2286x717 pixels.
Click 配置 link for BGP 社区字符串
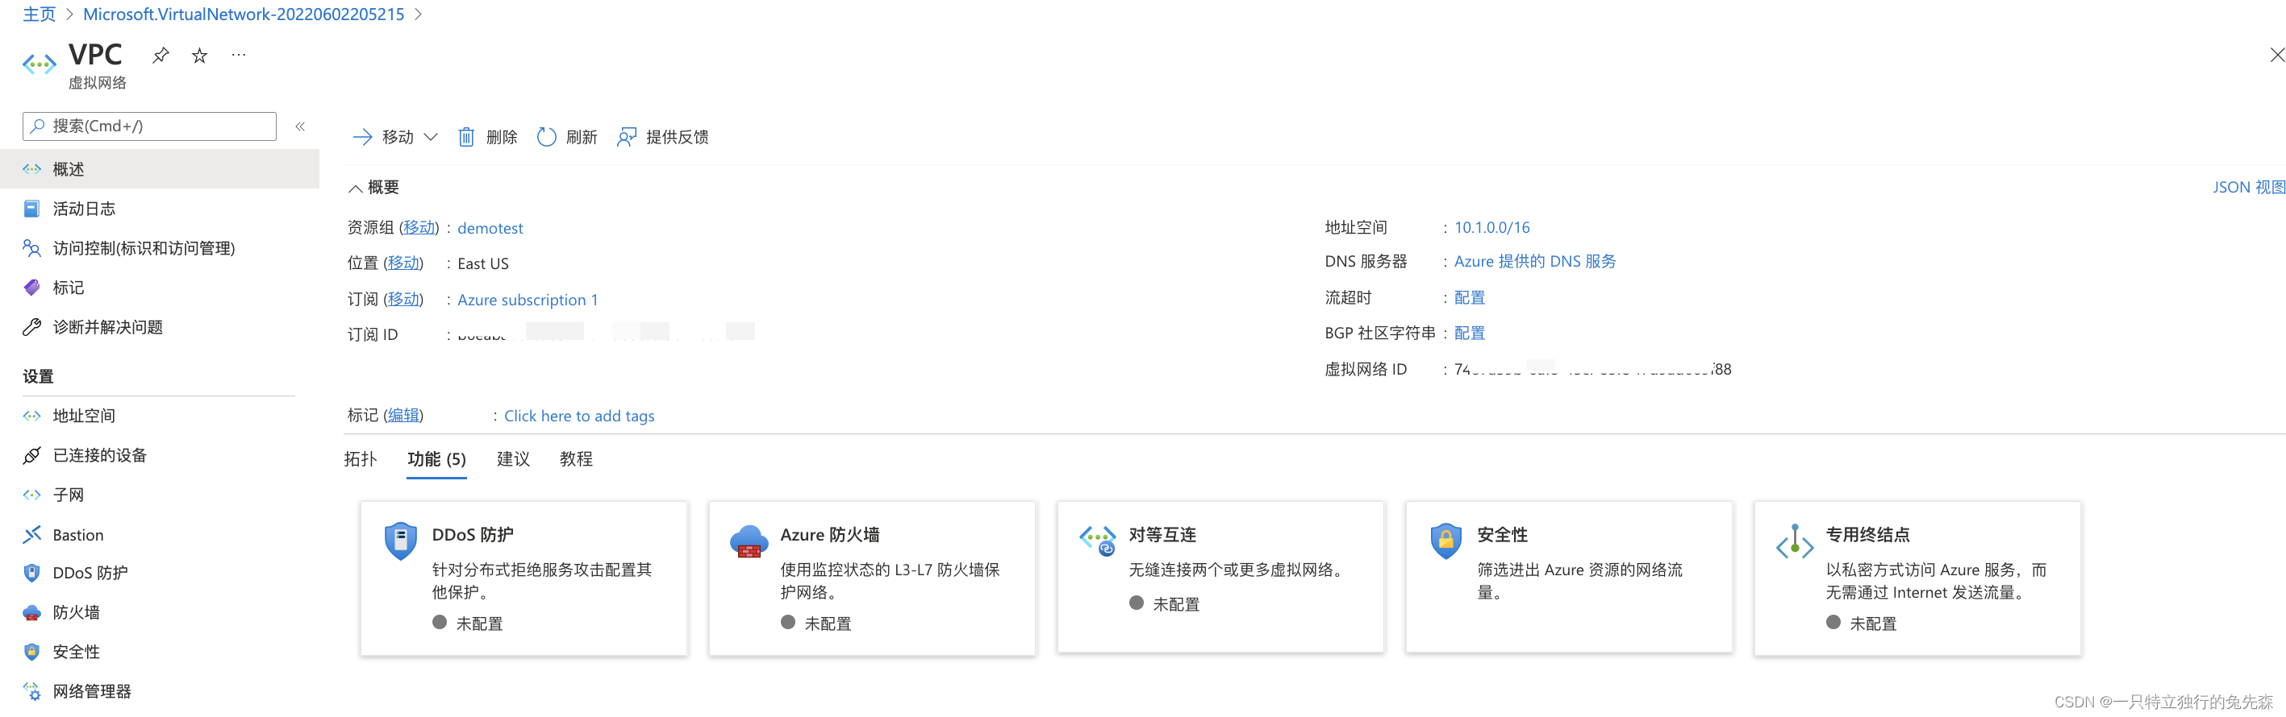1469,334
